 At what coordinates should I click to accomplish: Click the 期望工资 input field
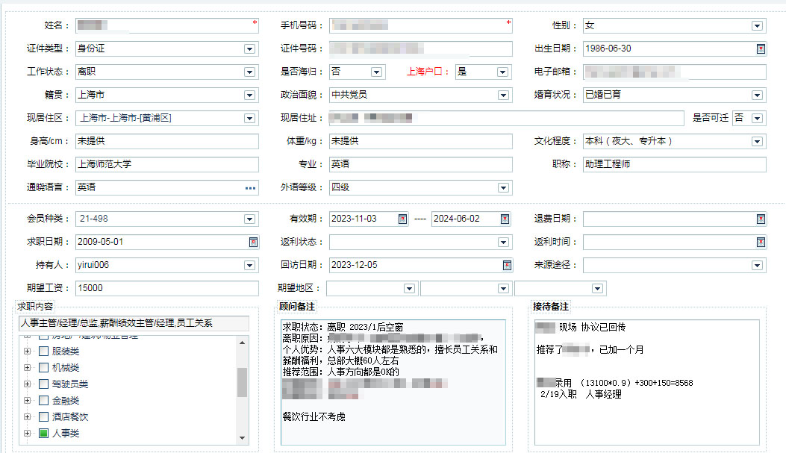166,288
